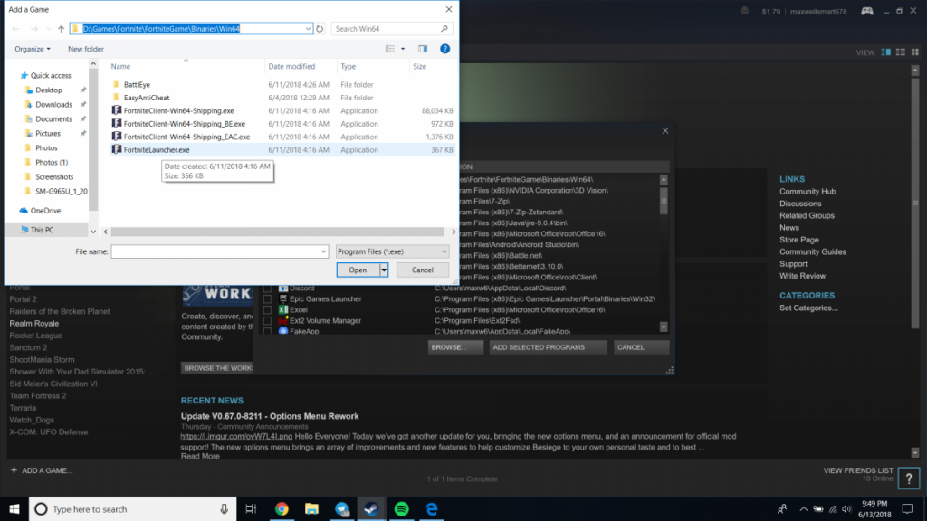Click the search magnifier in the Search Win64 box

[444, 28]
